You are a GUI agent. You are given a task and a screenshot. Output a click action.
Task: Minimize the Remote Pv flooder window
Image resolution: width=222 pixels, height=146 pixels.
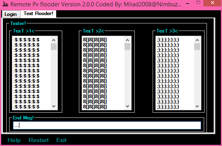pyautogui.click(x=188, y=4)
